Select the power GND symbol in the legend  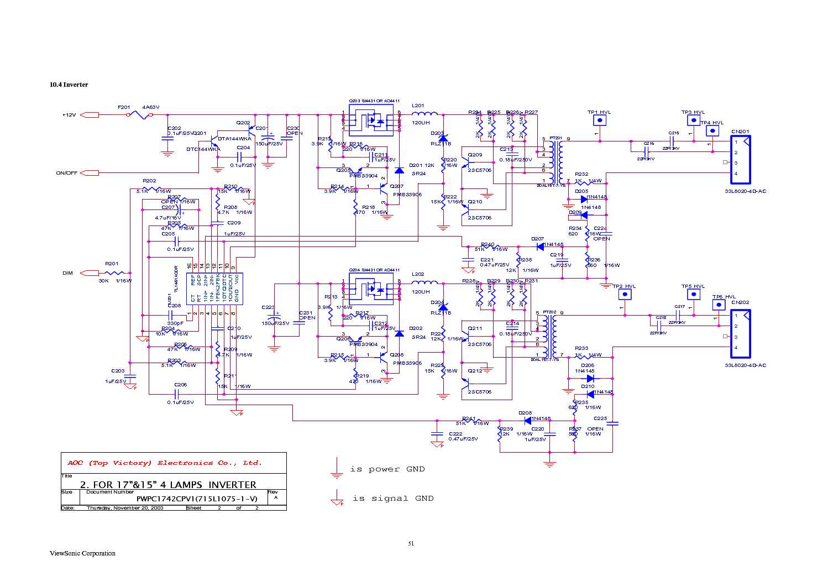336,469
